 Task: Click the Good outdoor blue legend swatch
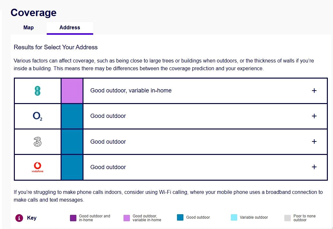[x=180, y=217]
